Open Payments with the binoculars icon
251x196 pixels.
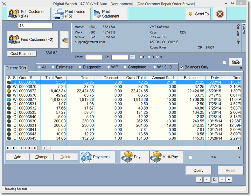click(97, 157)
